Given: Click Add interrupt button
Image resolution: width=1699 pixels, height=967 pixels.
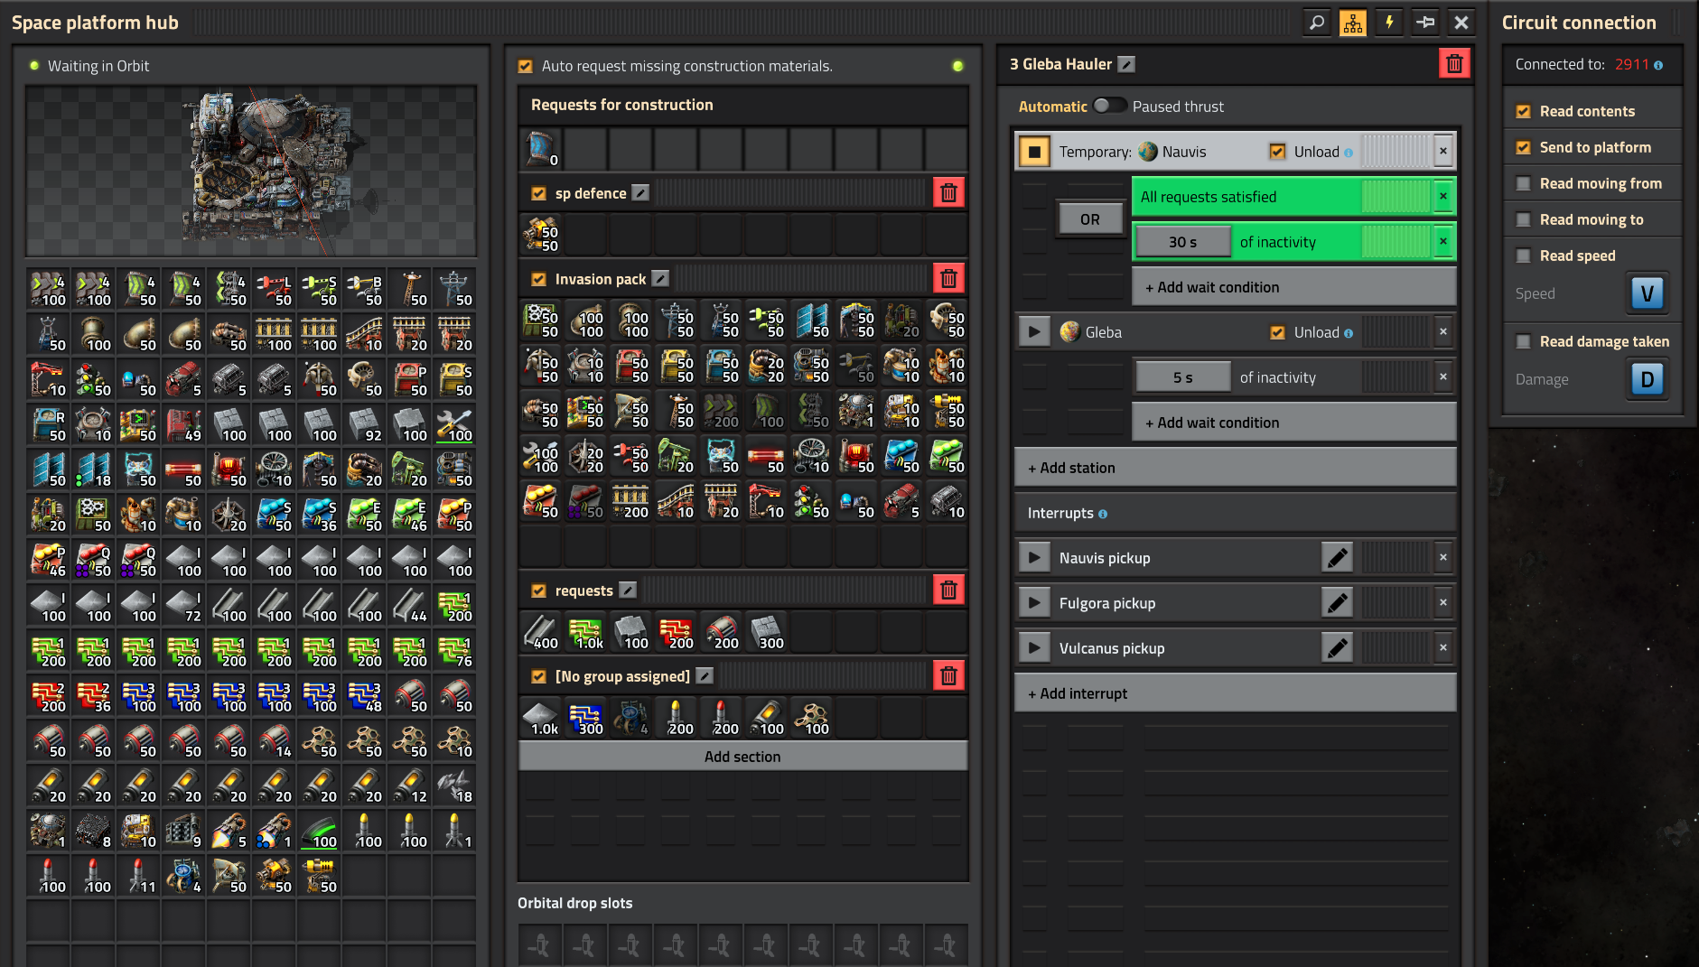Looking at the screenshot, I should coord(1235,693).
